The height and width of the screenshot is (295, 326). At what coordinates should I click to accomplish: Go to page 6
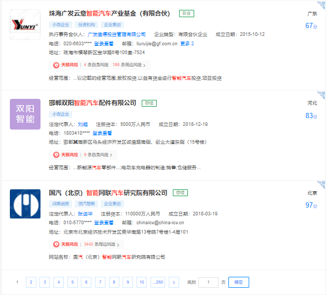[86, 283]
